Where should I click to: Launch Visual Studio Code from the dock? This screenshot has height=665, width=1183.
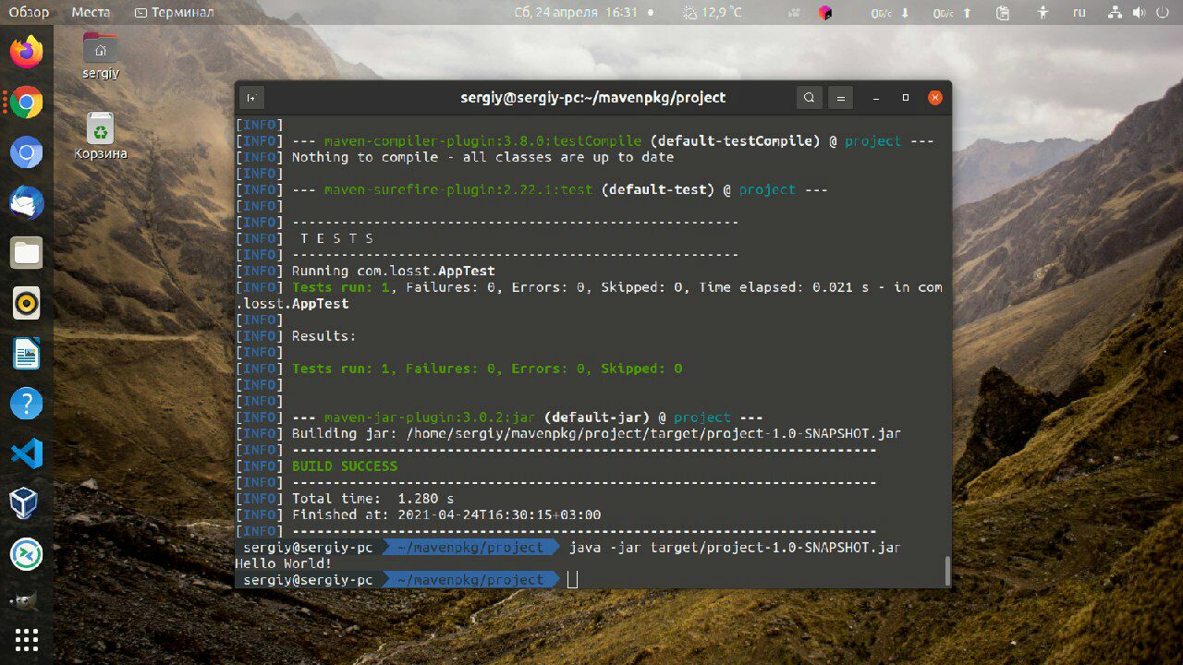pos(27,453)
